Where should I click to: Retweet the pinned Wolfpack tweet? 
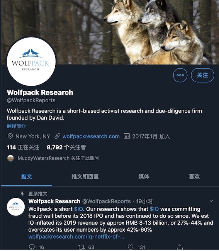point(81,247)
